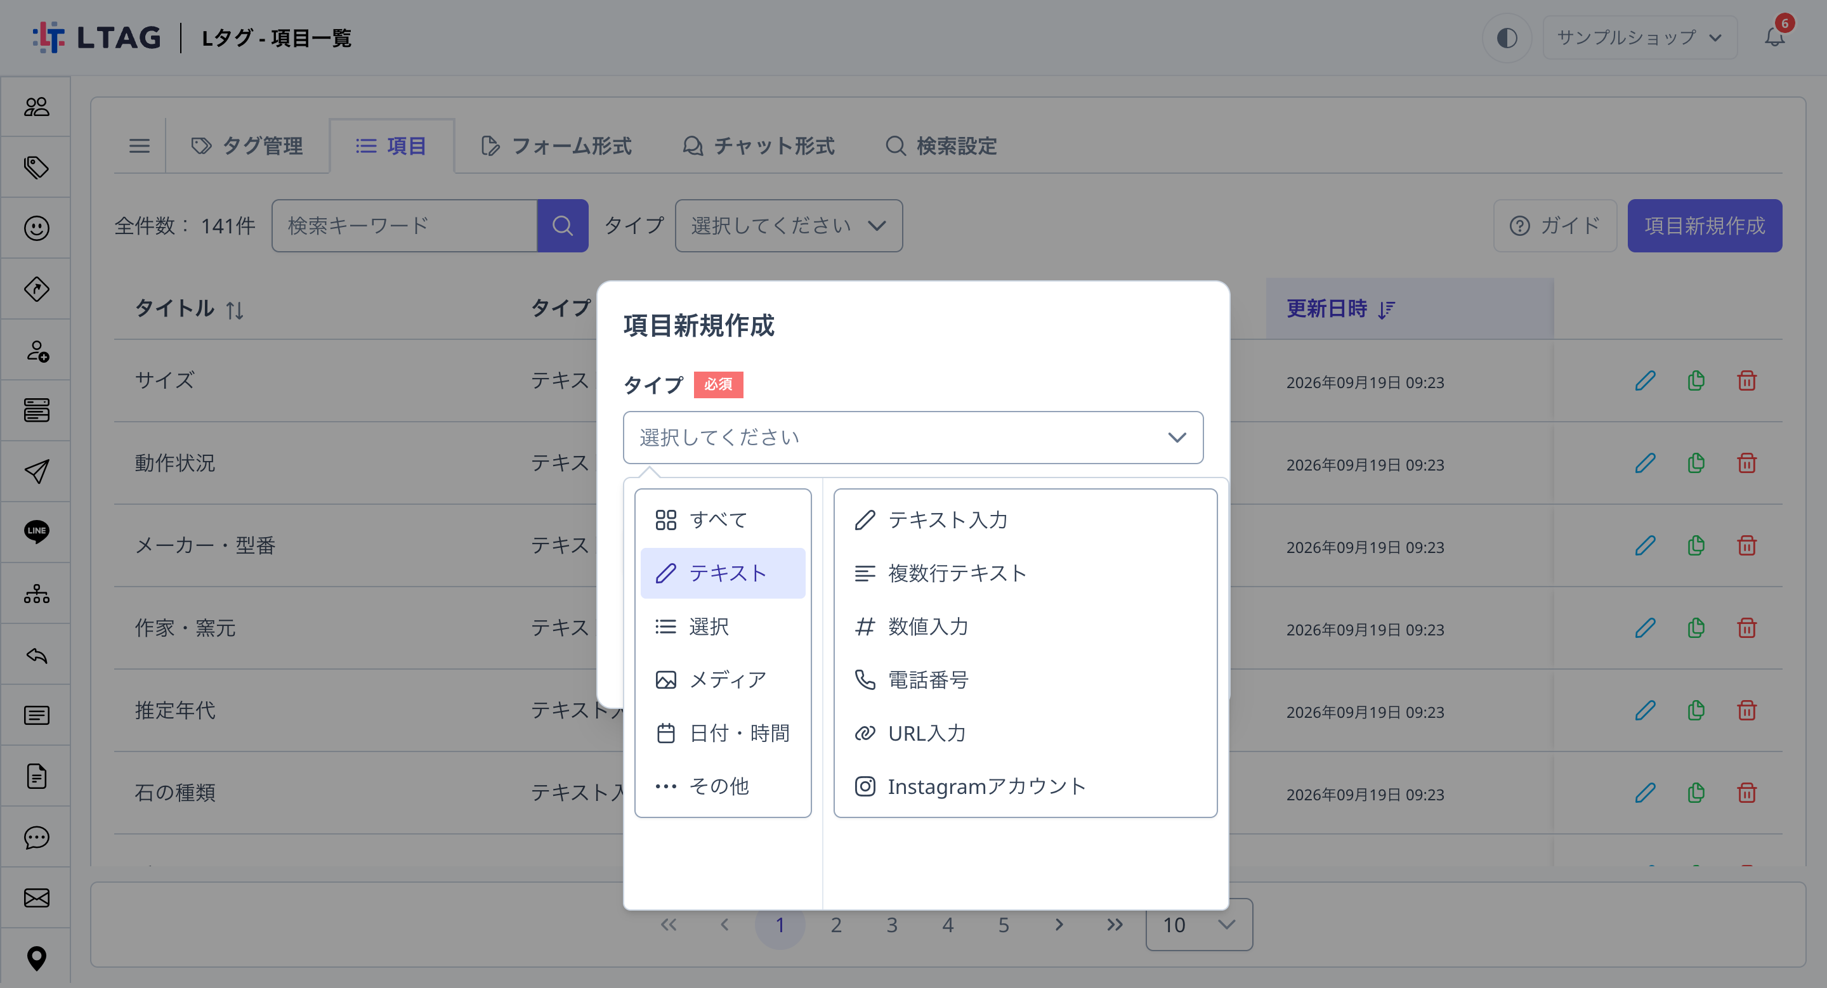Choose 電話番号 type option
Image resolution: width=1827 pixels, height=988 pixels.
(1025, 680)
